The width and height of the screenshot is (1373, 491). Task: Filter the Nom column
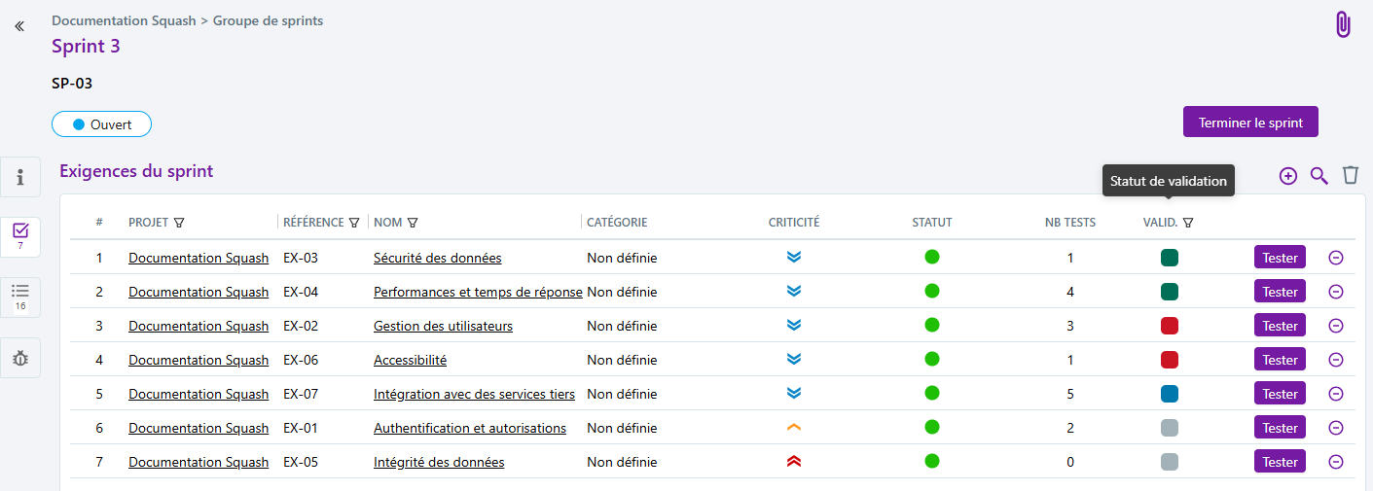click(x=413, y=223)
